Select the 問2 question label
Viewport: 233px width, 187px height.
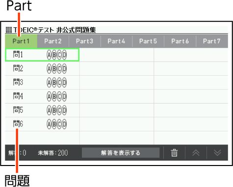click(18, 68)
